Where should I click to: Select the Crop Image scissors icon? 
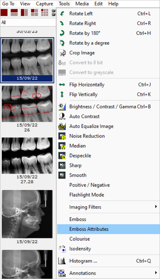point(62,53)
